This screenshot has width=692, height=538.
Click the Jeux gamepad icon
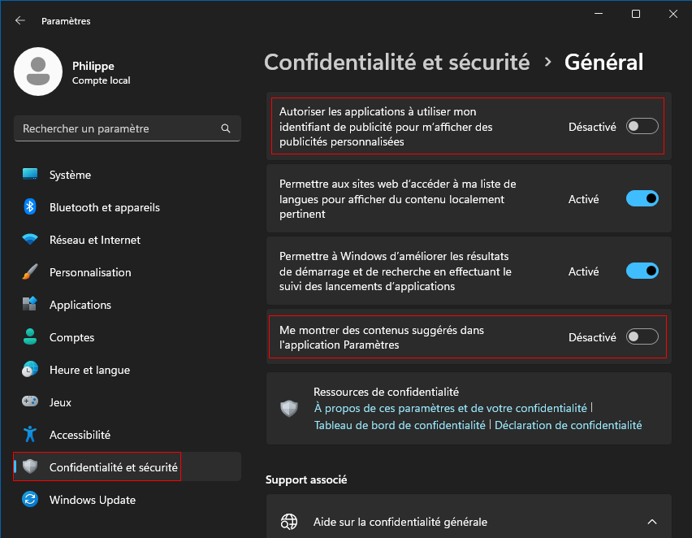tap(30, 401)
